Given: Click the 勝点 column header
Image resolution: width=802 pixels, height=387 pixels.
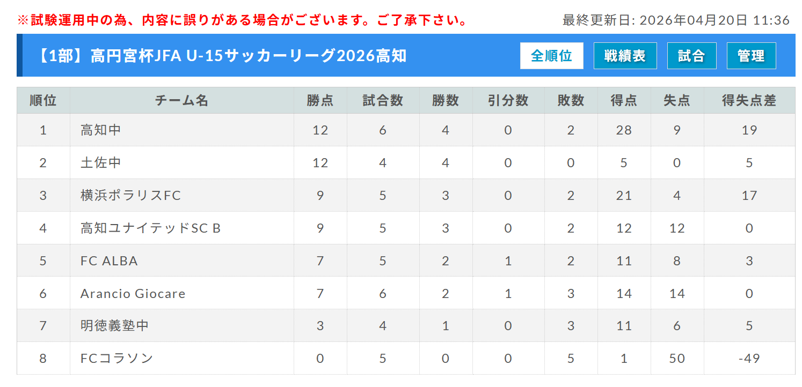Looking at the screenshot, I should (320, 100).
